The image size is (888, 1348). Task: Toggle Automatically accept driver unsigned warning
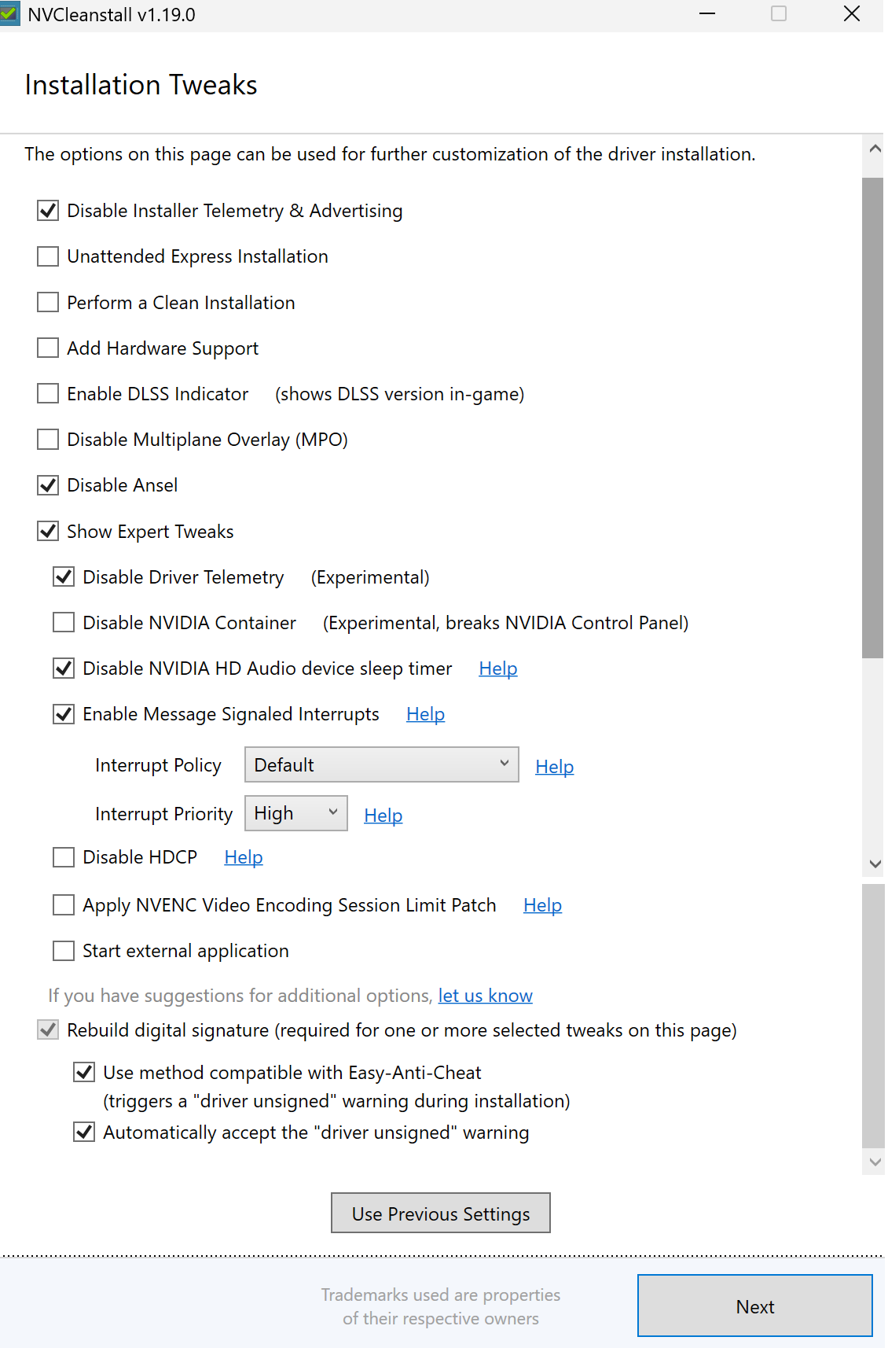pos(84,1132)
